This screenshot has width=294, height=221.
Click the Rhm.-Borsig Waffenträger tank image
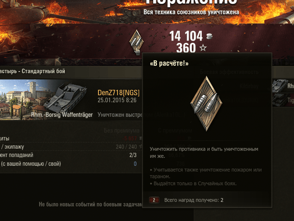(65, 97)
